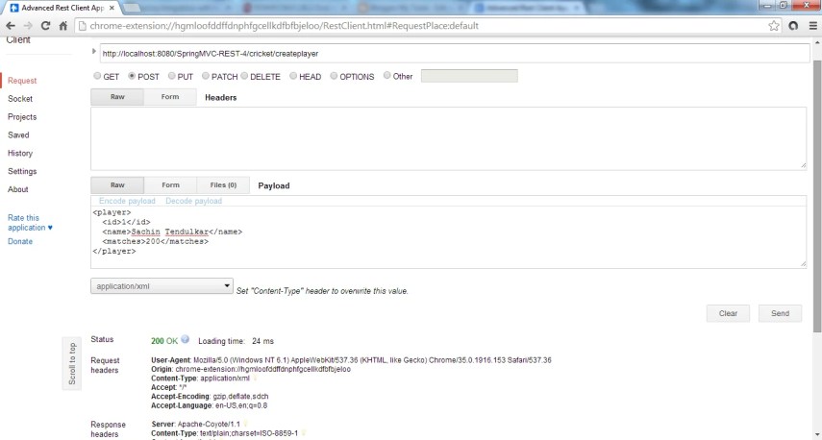The image size is (822, 440).
Task: Expand the URL details triangle
Action: (94, 51)
